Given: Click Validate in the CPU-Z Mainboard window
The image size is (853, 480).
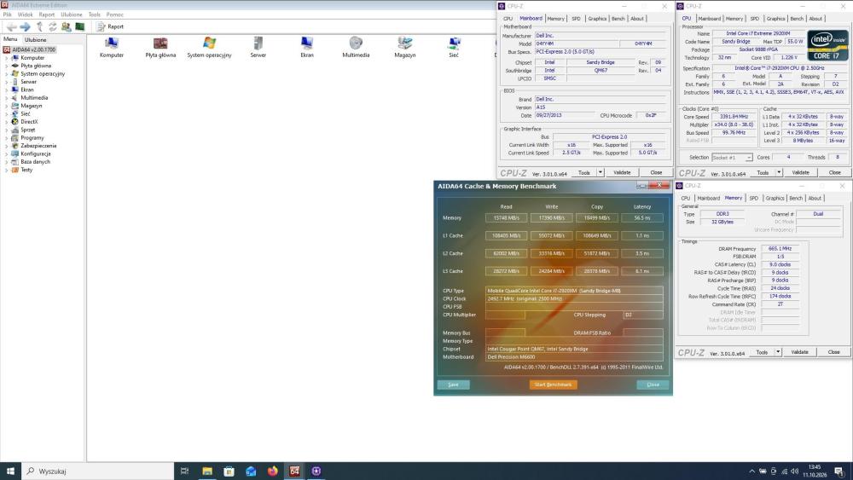Looking at the screenshot, I should tap(623, 172).
